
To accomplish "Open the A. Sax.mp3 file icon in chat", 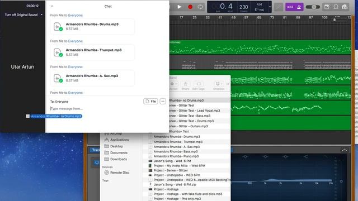I will tap(58, 78).
